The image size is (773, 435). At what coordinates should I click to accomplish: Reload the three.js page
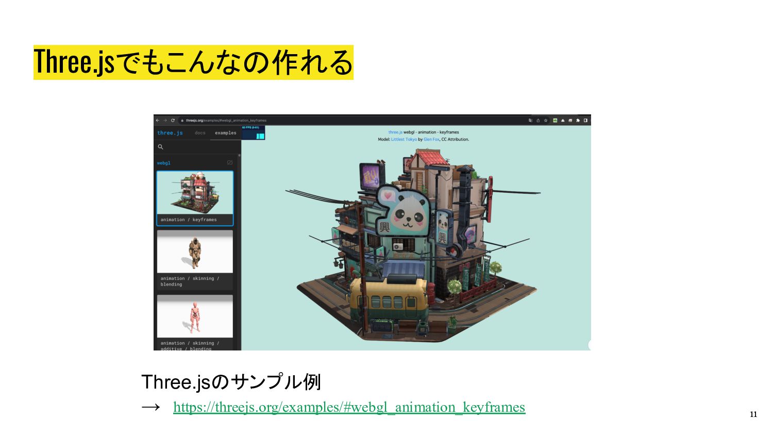[x=173, y=120]
